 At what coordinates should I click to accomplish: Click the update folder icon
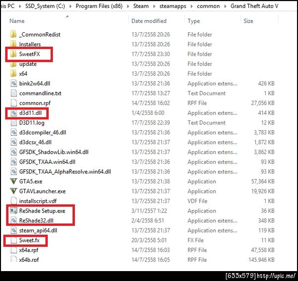point(13,64)
